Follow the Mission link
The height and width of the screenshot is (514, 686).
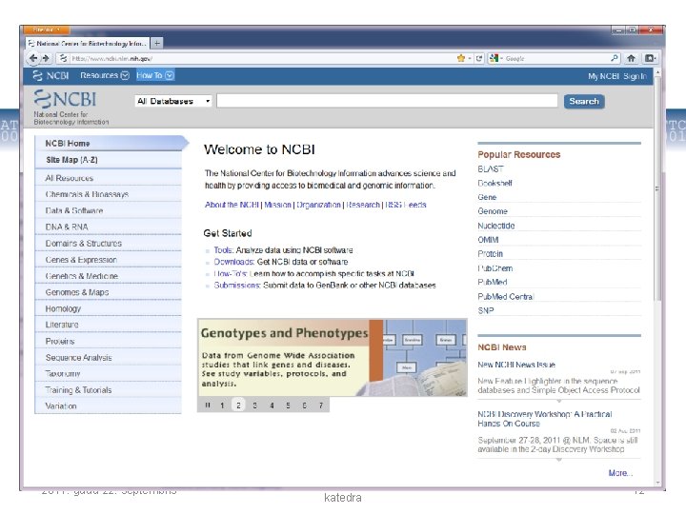point(277,205)
